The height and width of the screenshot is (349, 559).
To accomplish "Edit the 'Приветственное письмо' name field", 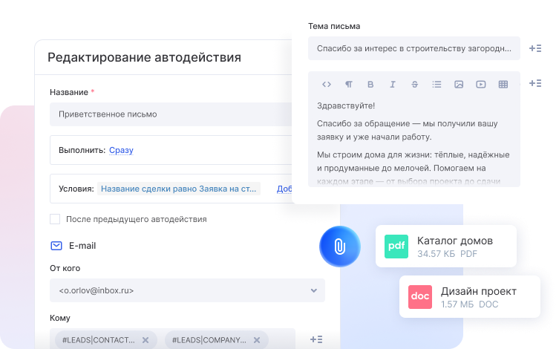I will pos(171,114).
